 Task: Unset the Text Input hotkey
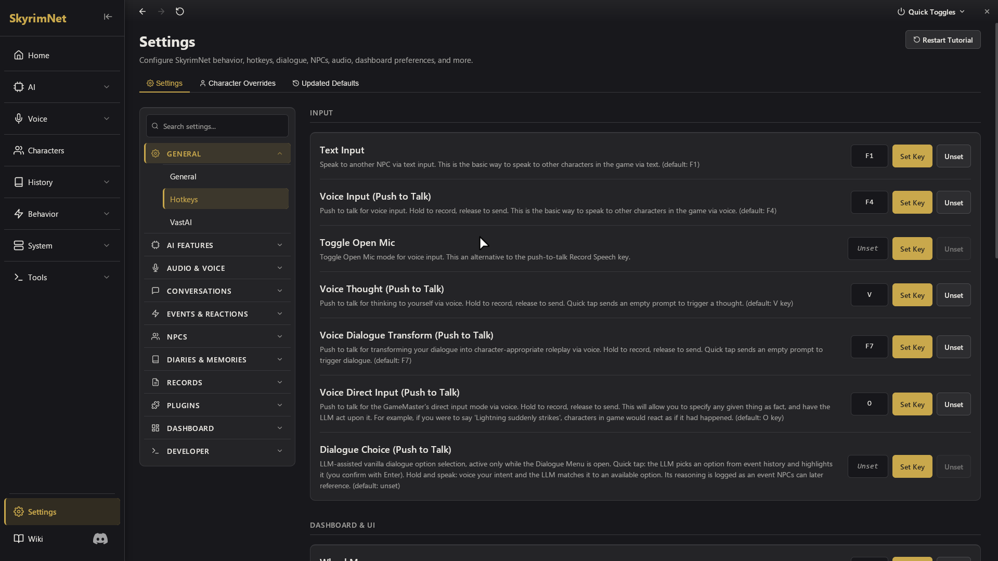tap(953, 156)
